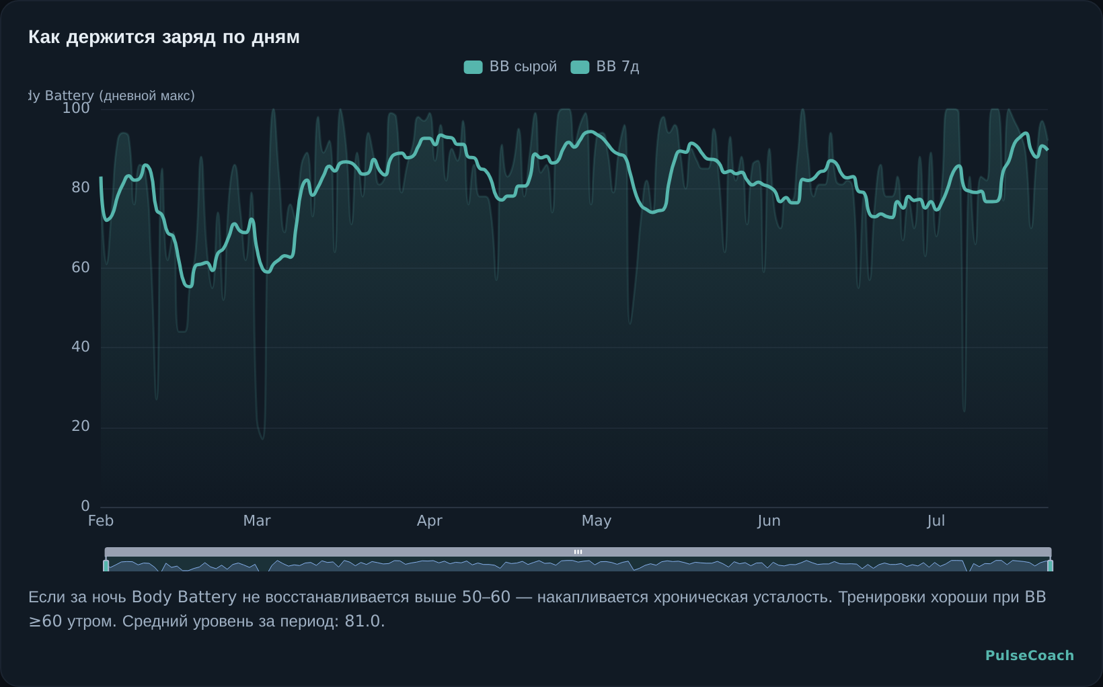The height and width of the screenshot is (687, 1103).
Task: Click the 20 tick on y-axis
Action: click(x=81, y=426)
